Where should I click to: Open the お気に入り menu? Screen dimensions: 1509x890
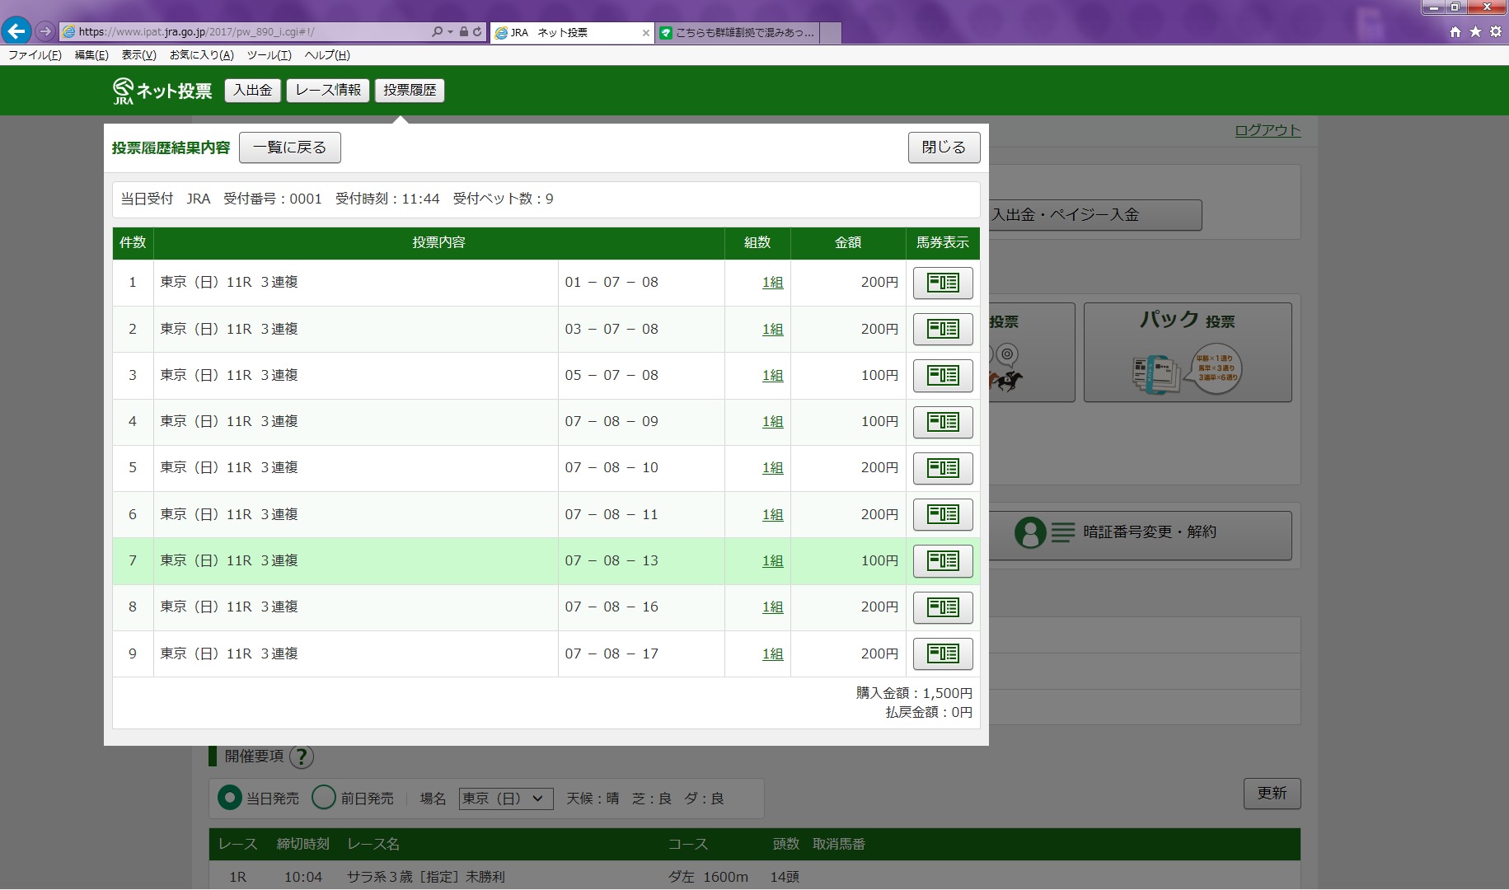pyautogui.click(x=201, y=55)
